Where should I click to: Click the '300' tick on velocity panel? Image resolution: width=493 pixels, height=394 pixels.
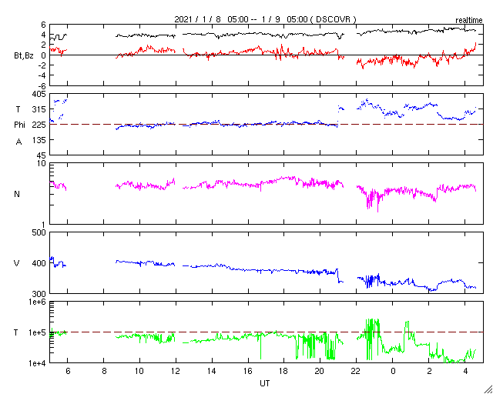tap(39, 294)
